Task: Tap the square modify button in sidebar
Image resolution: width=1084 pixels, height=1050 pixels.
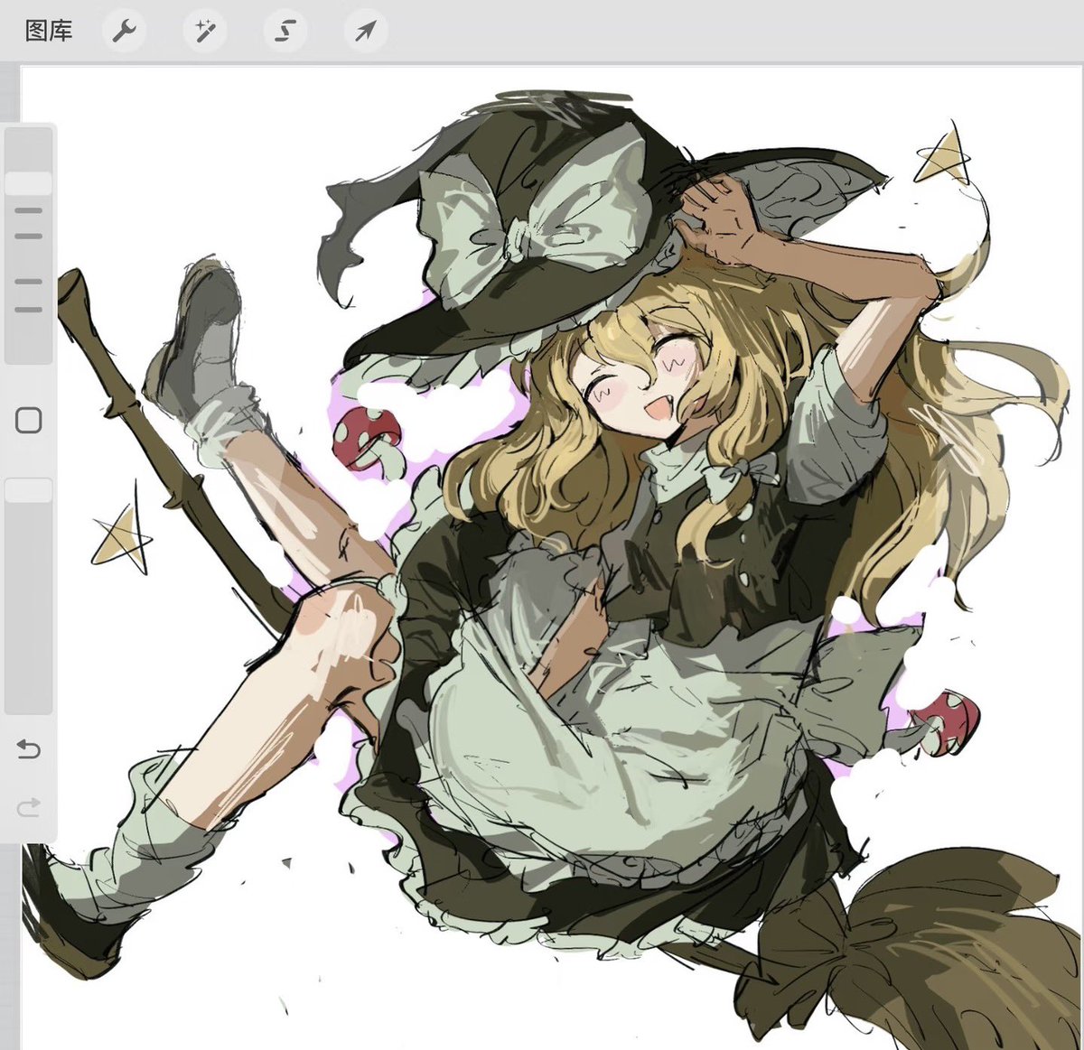Action: [29, 420]
